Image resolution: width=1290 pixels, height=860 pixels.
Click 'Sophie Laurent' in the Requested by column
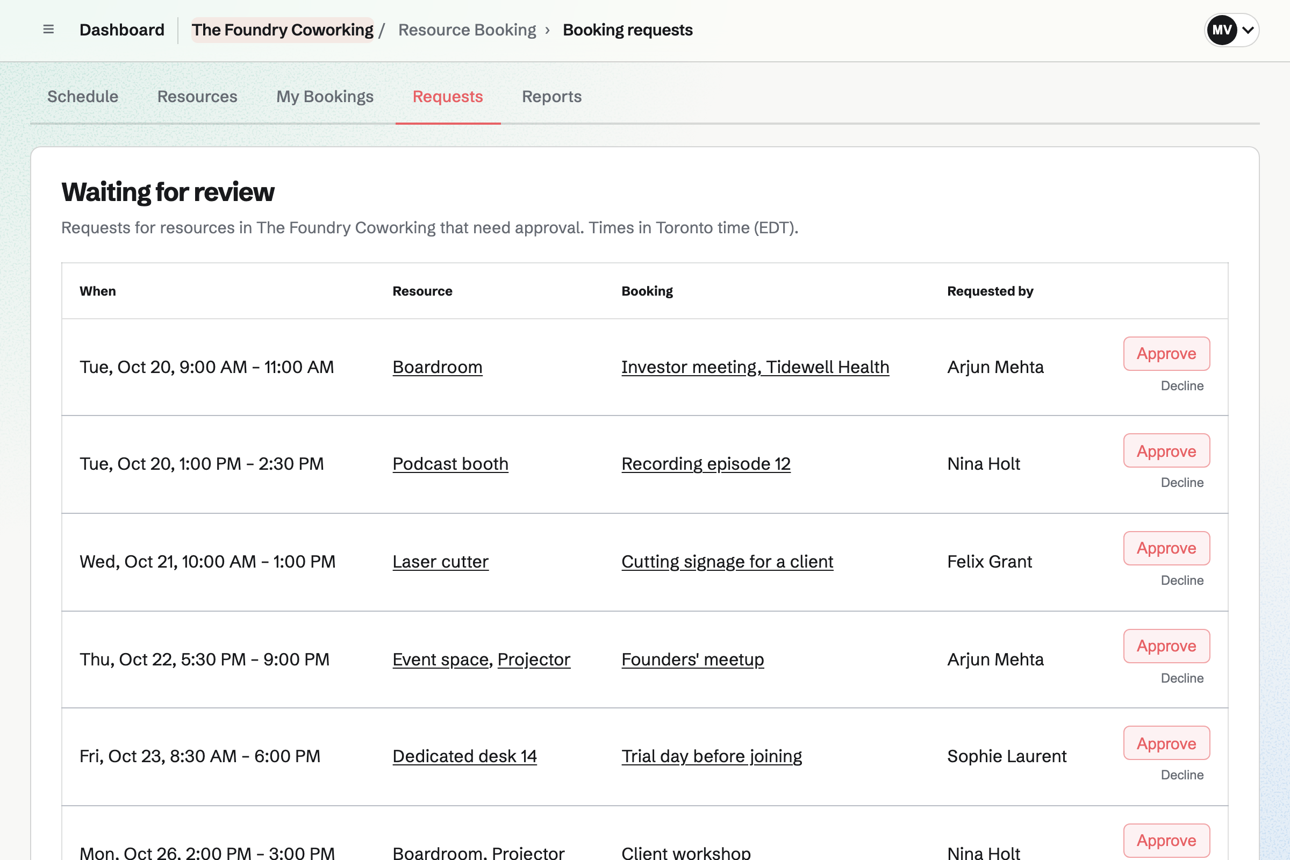tap(1006, 756)
